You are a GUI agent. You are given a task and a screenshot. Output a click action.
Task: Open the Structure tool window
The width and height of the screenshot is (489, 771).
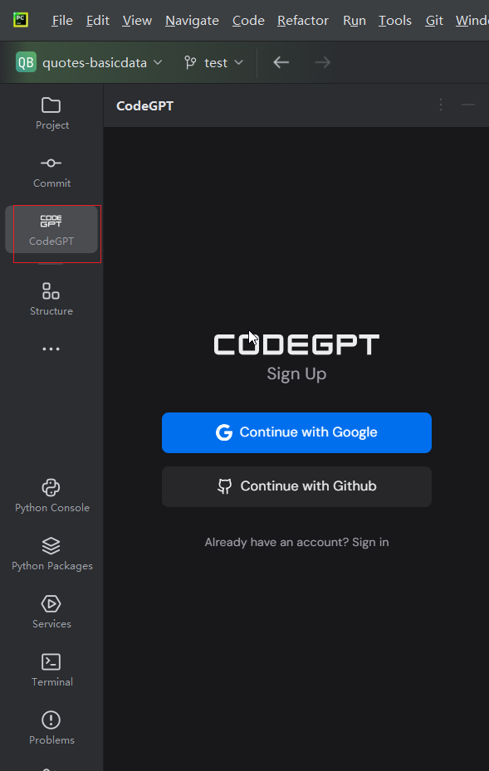[51, 299]
